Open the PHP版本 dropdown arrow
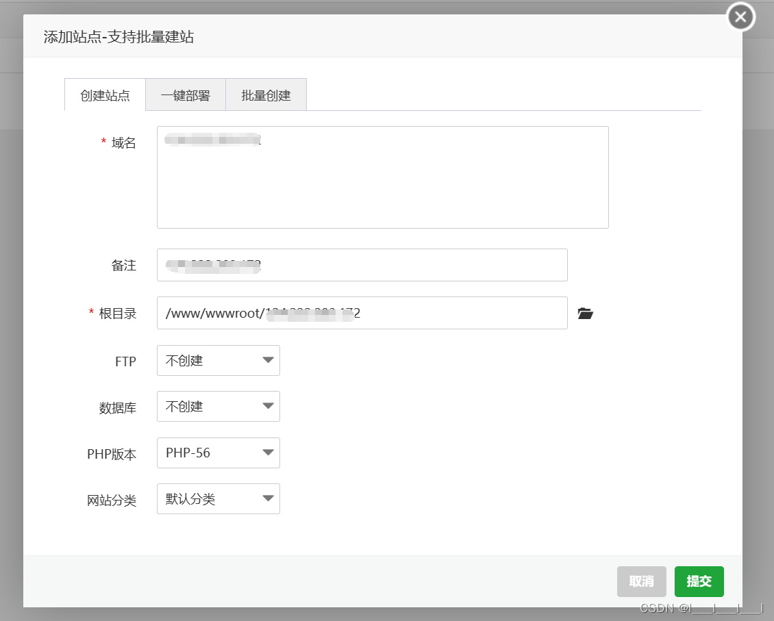774x621 pixels. tap(269, 453)
